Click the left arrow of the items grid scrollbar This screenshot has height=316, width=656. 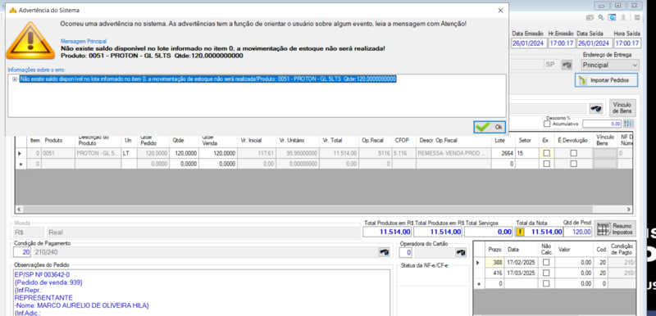[19, 209]
